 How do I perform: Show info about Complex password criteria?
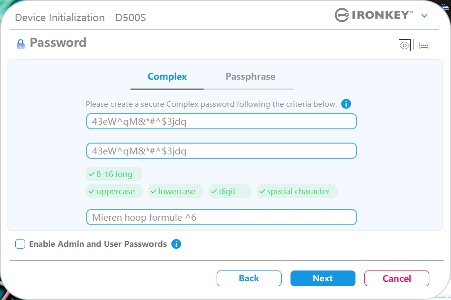[346, 104]
